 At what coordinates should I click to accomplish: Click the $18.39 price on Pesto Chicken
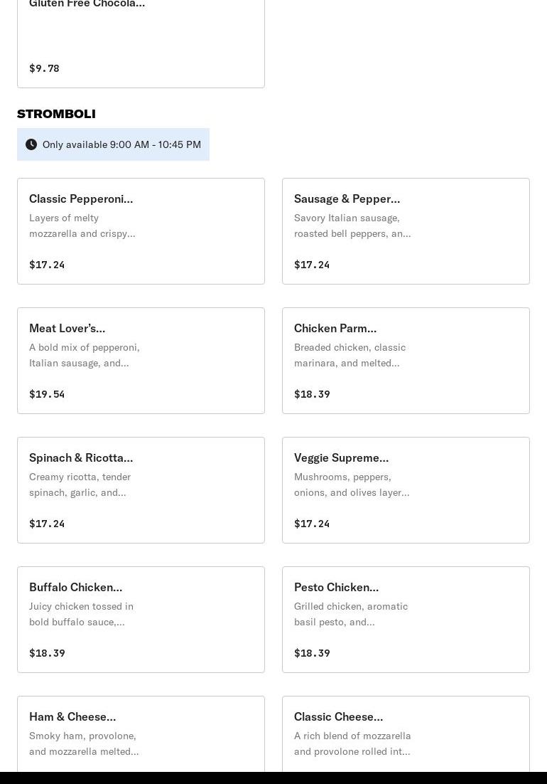[x=312, y=653]
